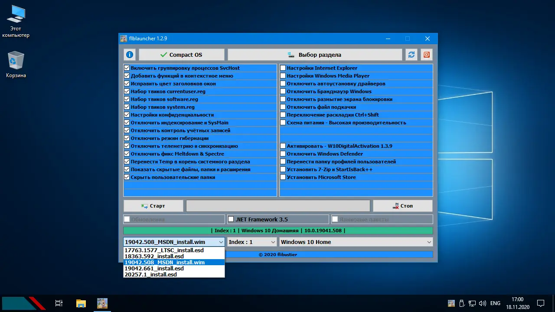Check Установить Microsoft Store

click(283, 177)
